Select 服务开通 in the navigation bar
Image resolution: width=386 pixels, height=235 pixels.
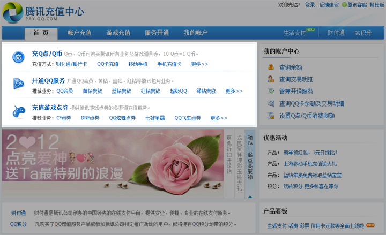[157, 33]
